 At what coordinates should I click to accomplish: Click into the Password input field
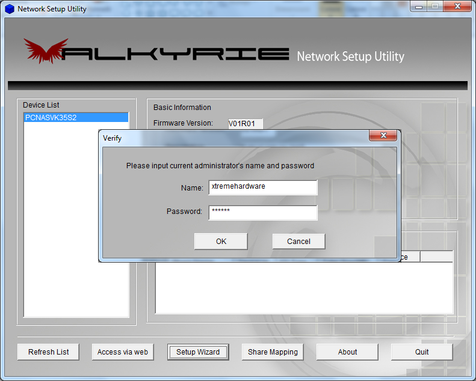(x=262, y=212)
